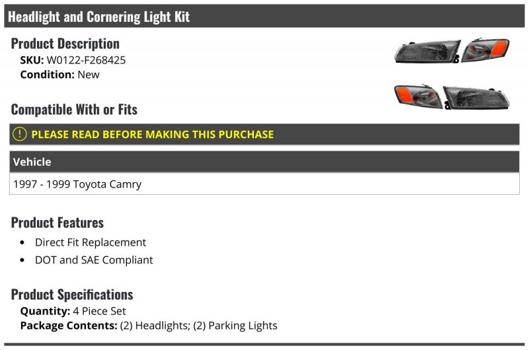
Task: Click the Headlight and Cornering Light Kit title bar
Action: [264, 16]
